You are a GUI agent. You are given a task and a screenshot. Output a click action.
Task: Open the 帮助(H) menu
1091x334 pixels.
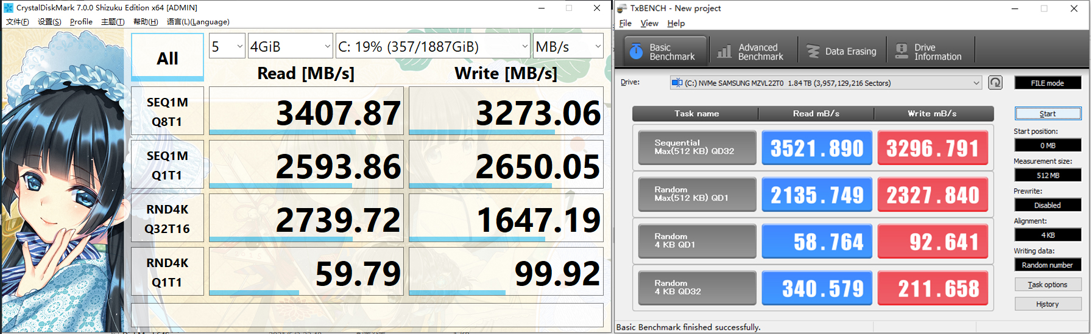146,22
